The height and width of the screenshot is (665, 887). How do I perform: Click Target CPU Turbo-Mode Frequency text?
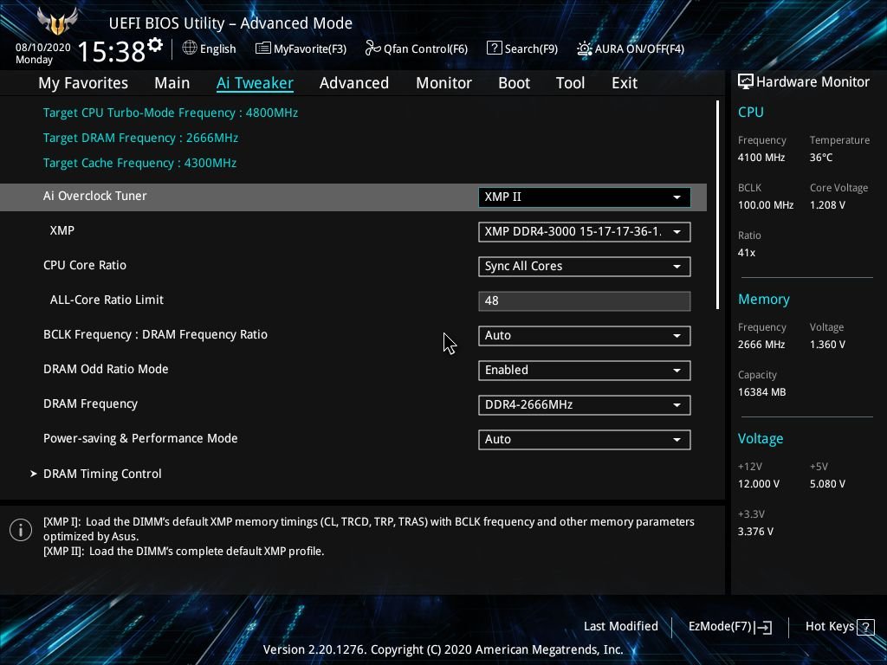pos(171,113)
